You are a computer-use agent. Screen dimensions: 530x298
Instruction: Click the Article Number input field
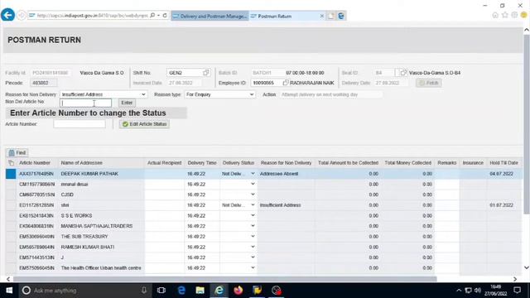pyautogui.click(x=79, y=124)
